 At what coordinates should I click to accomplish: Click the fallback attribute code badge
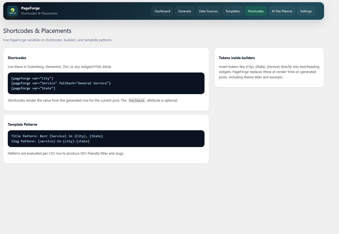[137, 100]
